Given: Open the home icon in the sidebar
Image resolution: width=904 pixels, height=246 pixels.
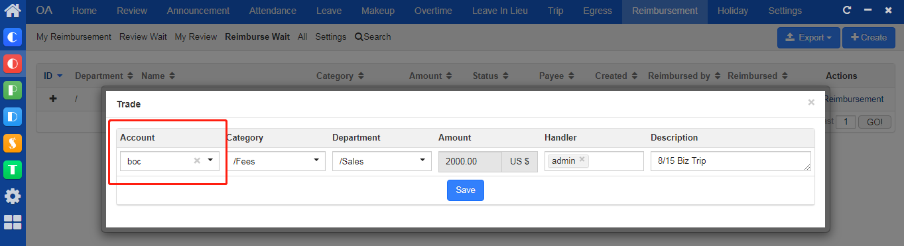Looking at the screenshot, I should (13, 10).
